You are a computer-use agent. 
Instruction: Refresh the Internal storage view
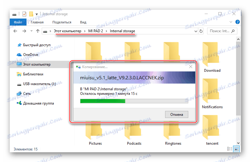point(201,31)
